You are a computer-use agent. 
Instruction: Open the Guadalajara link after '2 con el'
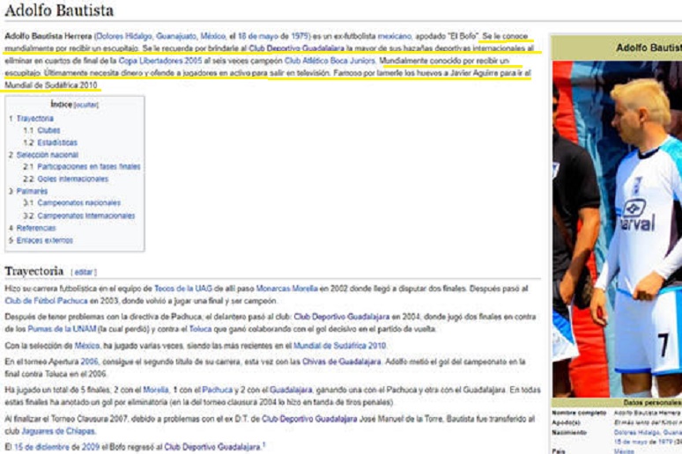click(x=291, y=390)
